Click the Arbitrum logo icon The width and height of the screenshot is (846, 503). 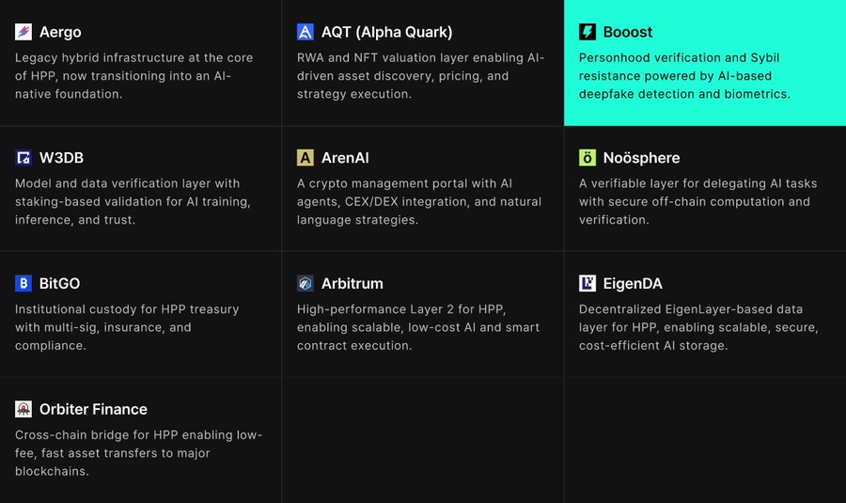305,283
